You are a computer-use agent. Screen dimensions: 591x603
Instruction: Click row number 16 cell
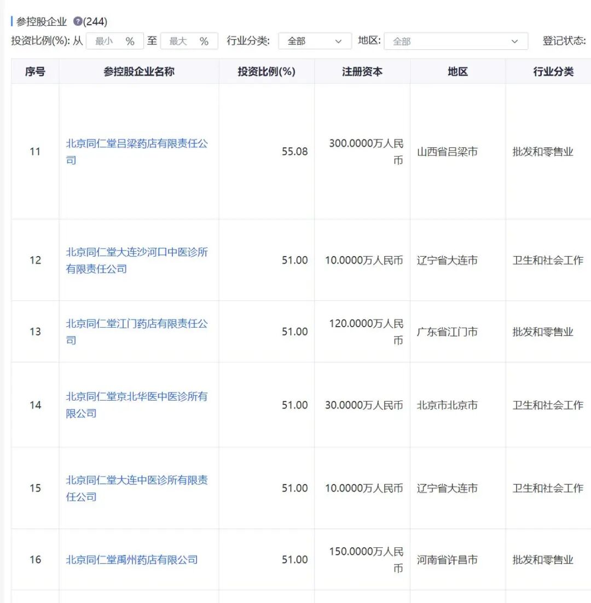(35, 560)
